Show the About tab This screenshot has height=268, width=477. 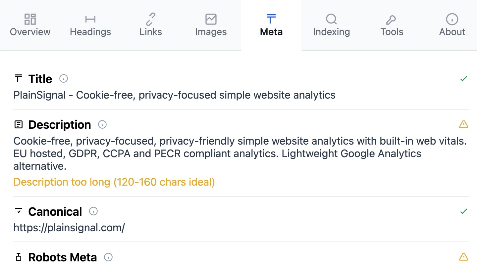pyautogui.click(x=452, y=25)
